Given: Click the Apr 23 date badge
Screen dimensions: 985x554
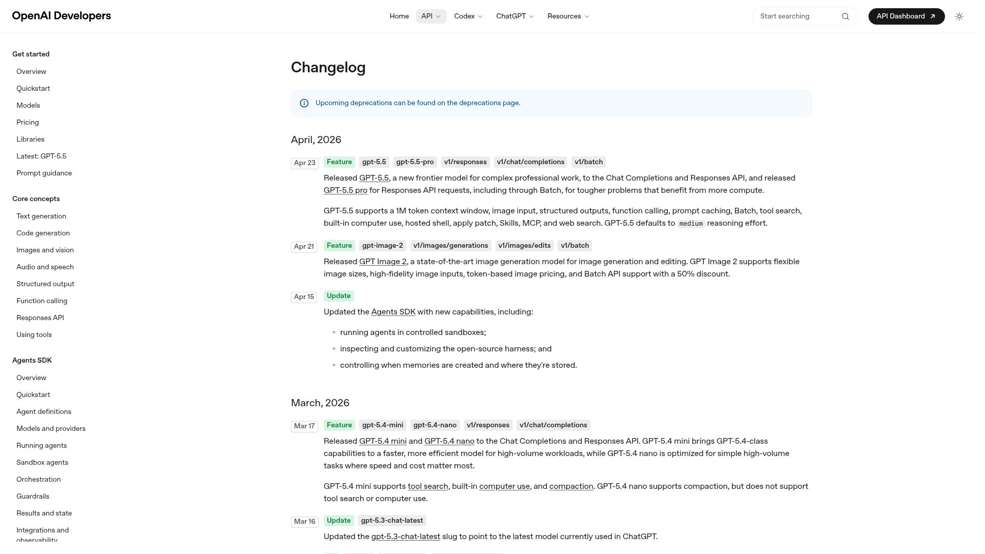Looking at the screenshot, I should coord(305,163).
